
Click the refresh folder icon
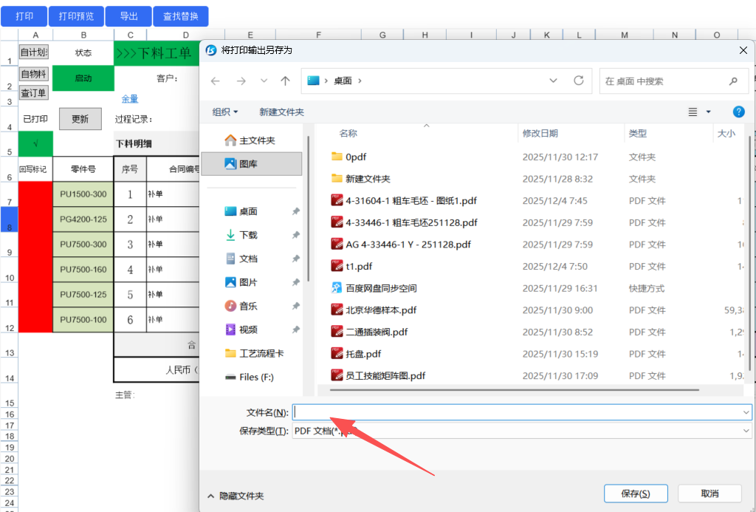click(579, 81)
